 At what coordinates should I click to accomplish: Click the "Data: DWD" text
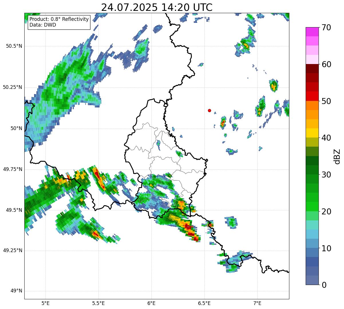point(43,25)
